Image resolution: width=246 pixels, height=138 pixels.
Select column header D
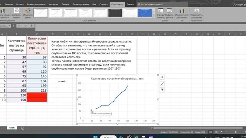click(53, 34)
